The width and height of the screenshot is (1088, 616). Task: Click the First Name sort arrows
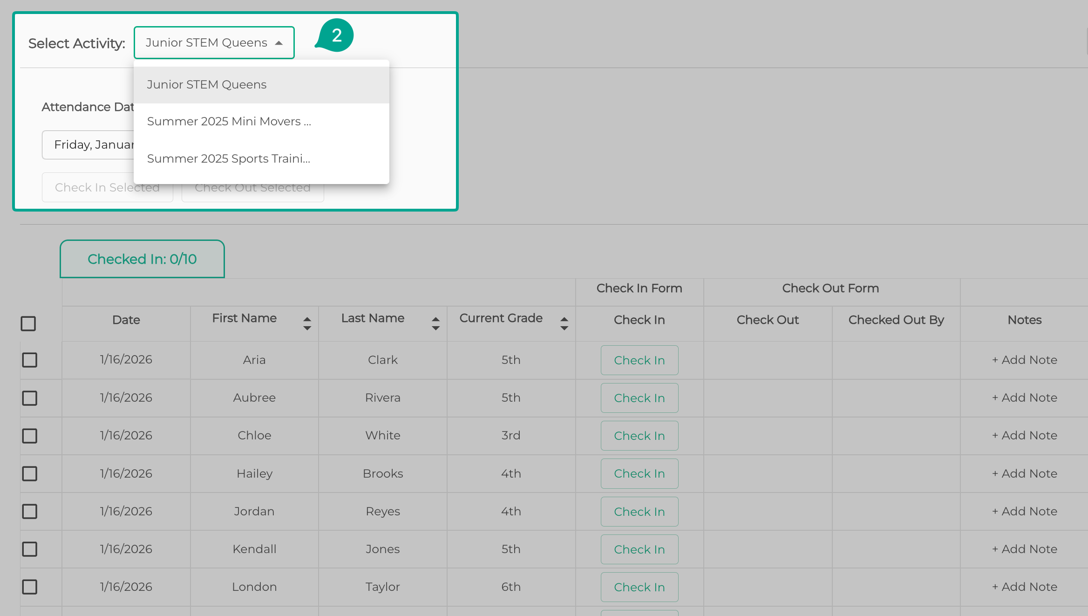[x=307, y=323]
